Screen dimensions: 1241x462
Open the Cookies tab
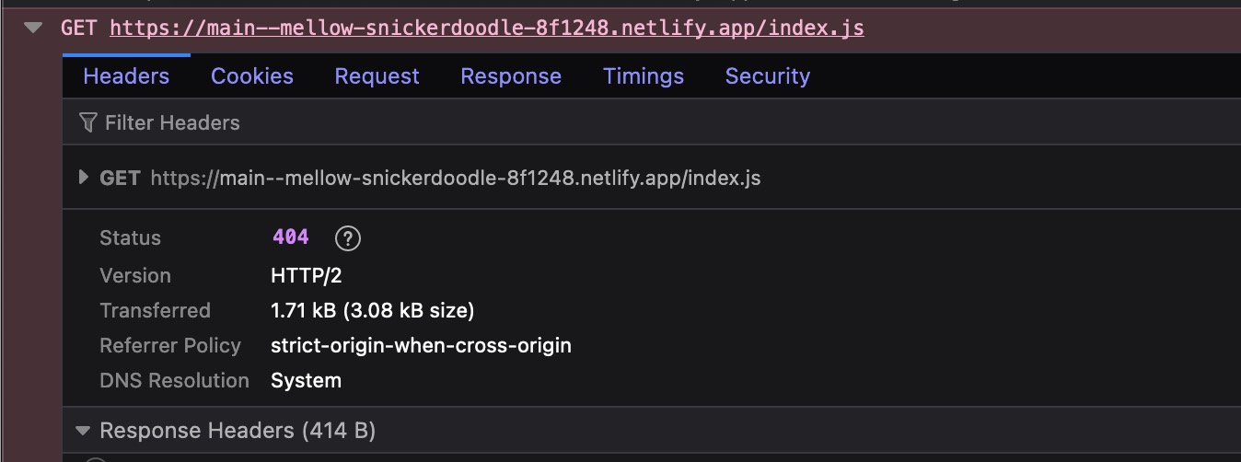coord(252,76)
